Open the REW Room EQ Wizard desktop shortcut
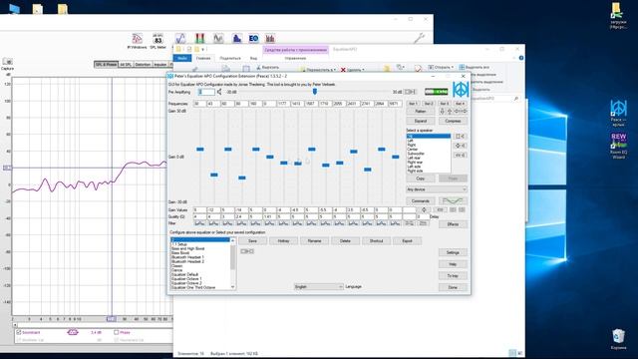 [x=618, y=146]
